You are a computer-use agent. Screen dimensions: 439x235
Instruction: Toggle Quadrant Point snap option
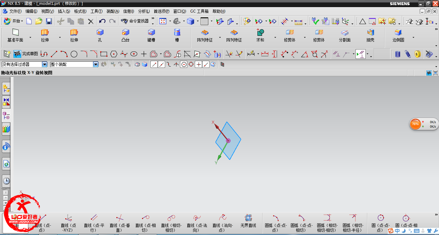pyautogui.click(x=191, y=65)
